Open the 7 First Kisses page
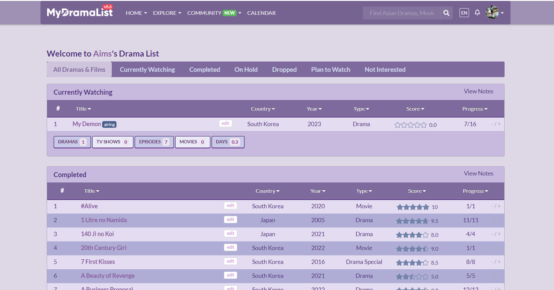The width and height of the screenshot is (554, 290). pos(98,261)
